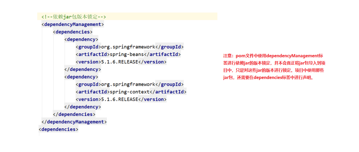
Task: Click </dependency> line following spring-context version
Action: (83, 107)
